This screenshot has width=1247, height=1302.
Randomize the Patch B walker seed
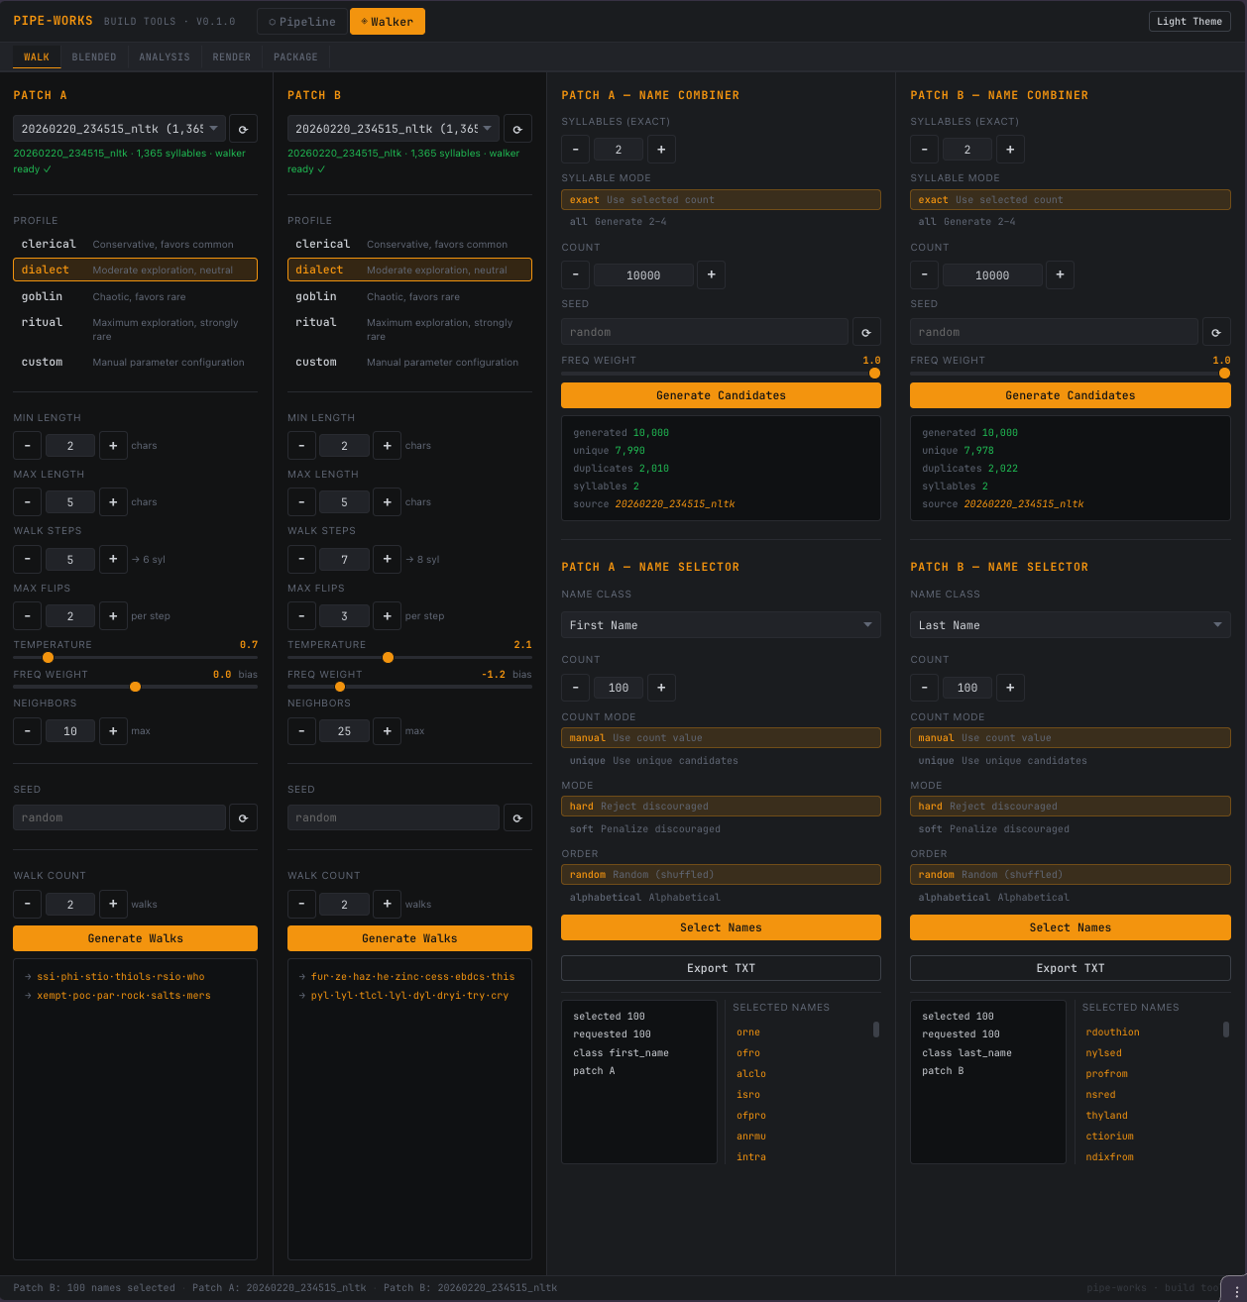517,817
